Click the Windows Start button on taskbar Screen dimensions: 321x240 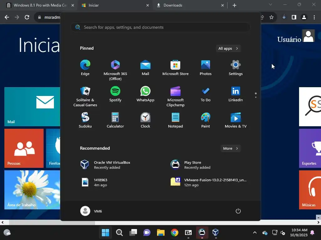tap(105, 232)
